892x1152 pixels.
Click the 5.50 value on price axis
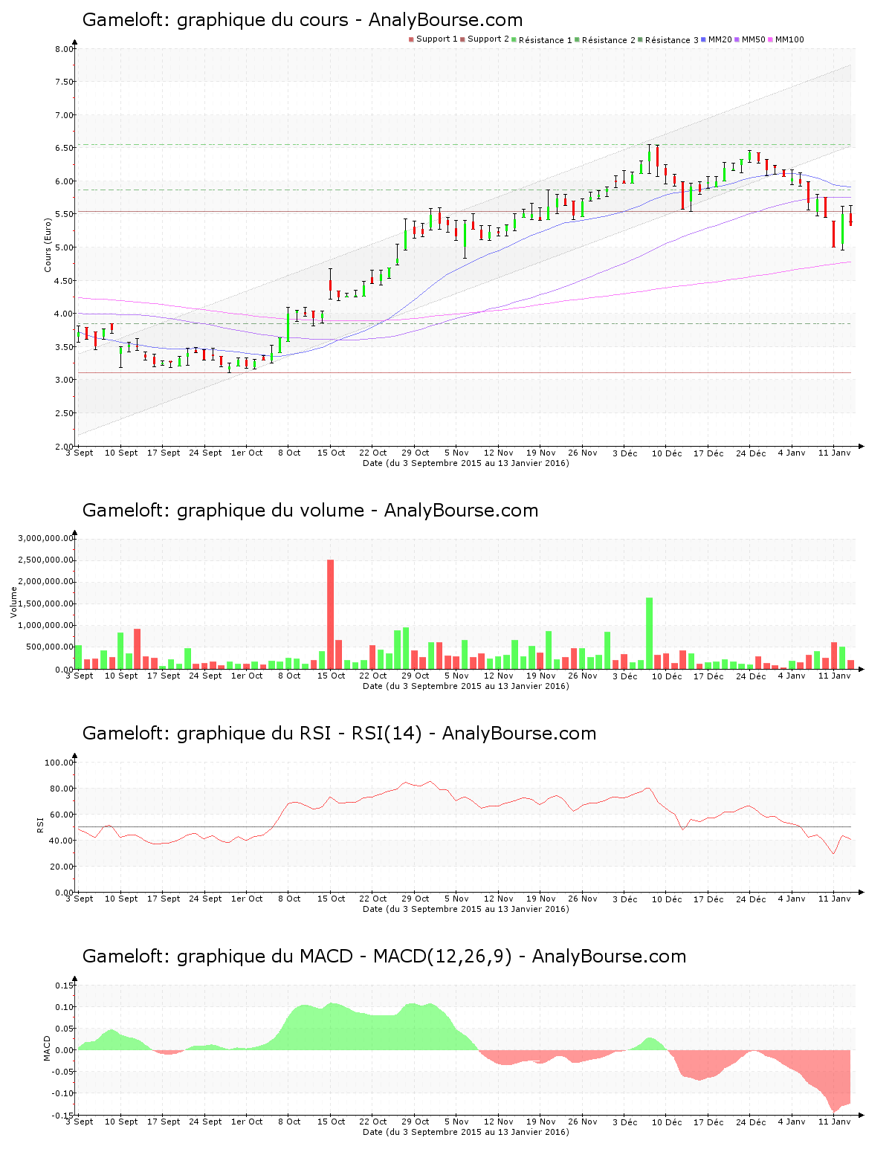pyautogui.click(x=65, y=214)
